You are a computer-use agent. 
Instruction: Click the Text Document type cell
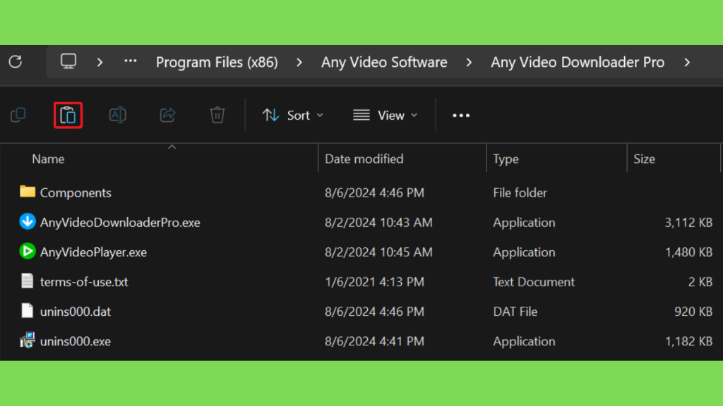tap(534, 282)
